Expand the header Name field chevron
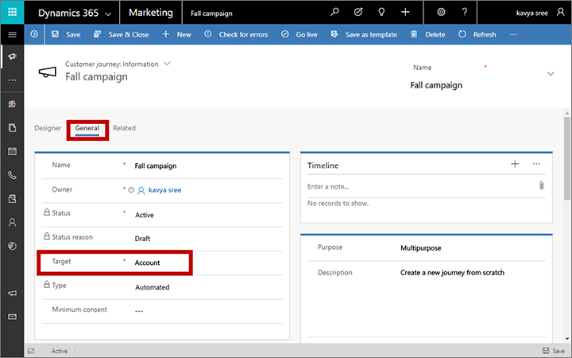Image resolution: width=572 pixels, height=358 pixels. coord(551,74)
